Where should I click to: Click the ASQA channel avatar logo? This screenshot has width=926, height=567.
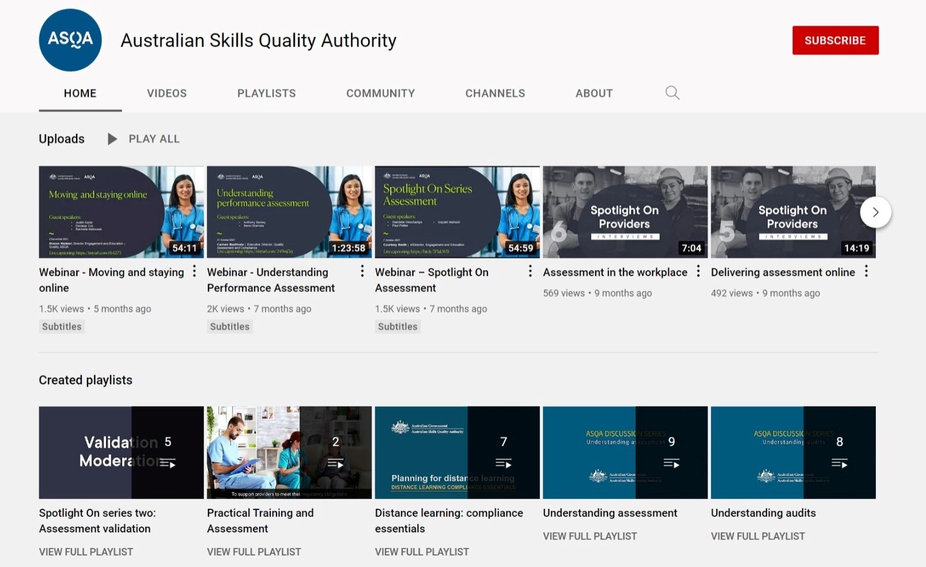[70, 40]
